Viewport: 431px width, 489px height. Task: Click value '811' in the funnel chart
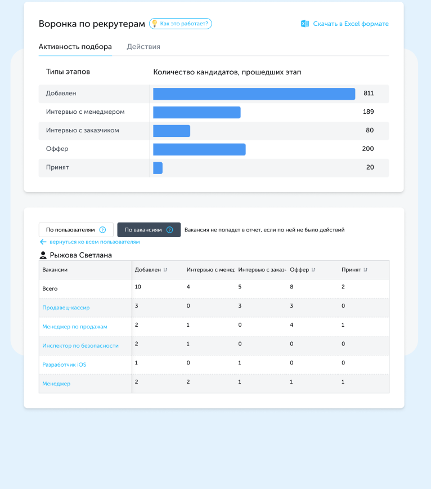(369, 94)
